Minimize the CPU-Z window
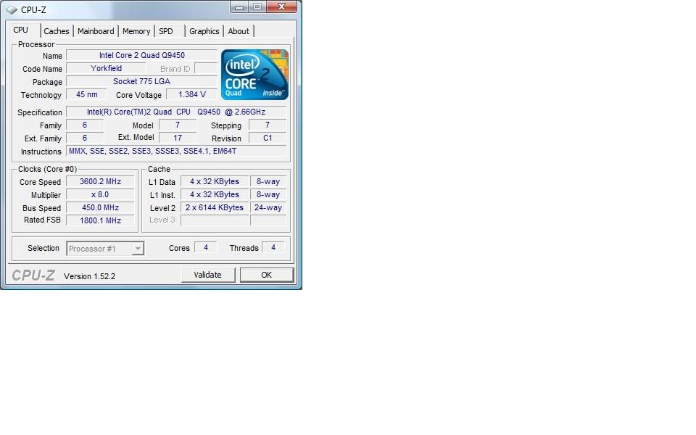The width and height of the screenshot is (696, 435). point(239,7)
